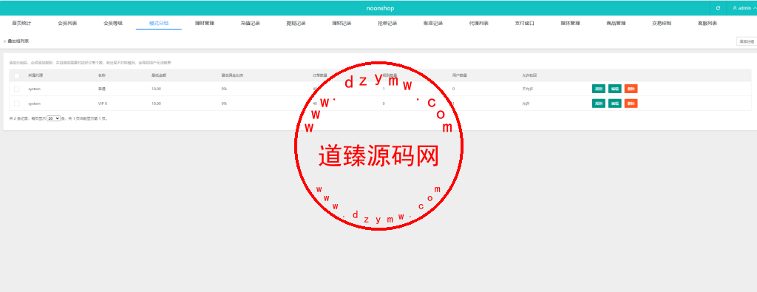Click 规则 button in the VIP 0 row
The image size is (757, 292).
click(x=599, y=103)
